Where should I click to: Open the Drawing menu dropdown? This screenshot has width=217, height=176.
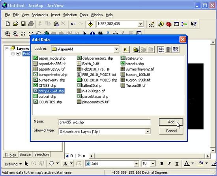point(13,164)
